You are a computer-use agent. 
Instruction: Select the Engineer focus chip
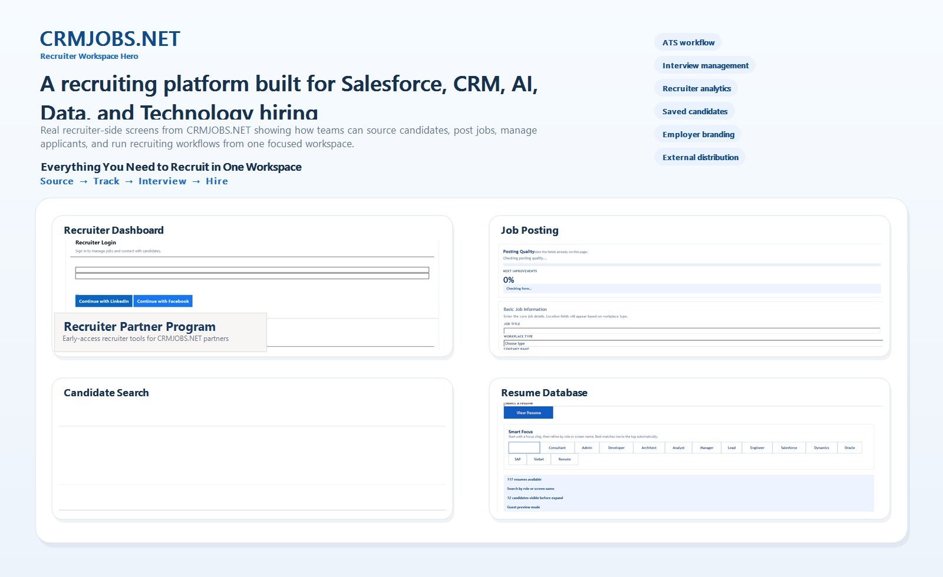pos(757,447)
